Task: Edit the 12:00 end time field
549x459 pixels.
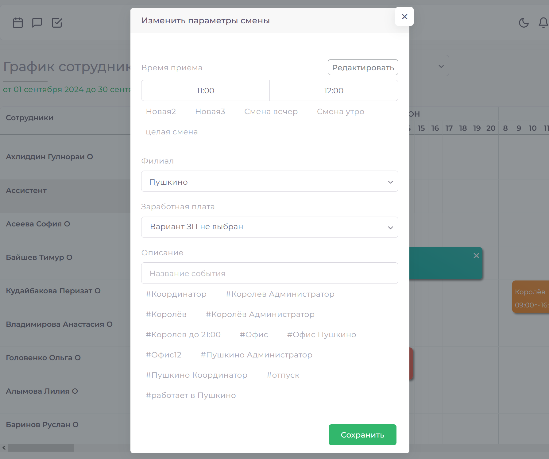Action: [334, 91]
